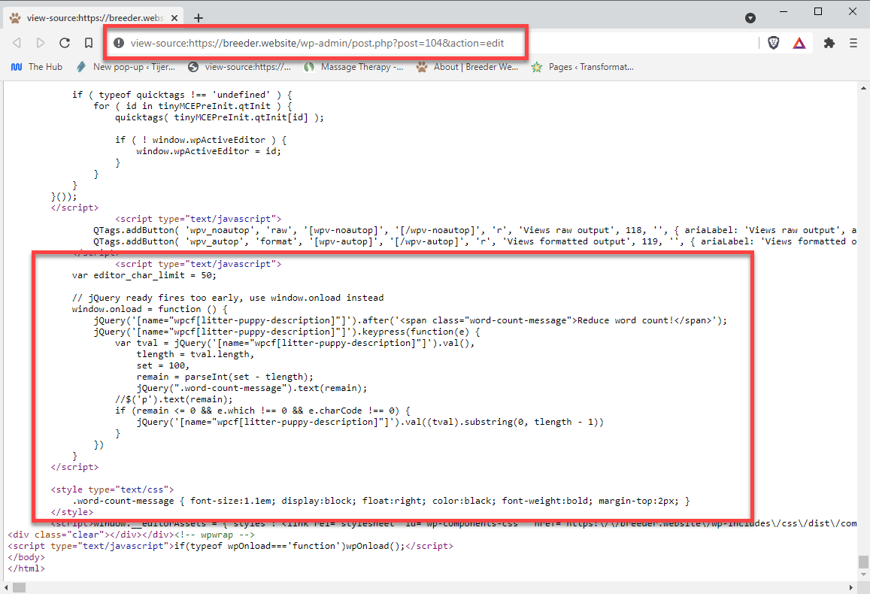The image size is (870, 594).
Task: Open the Massage Therapy bookmark
Action: point(353,67)
